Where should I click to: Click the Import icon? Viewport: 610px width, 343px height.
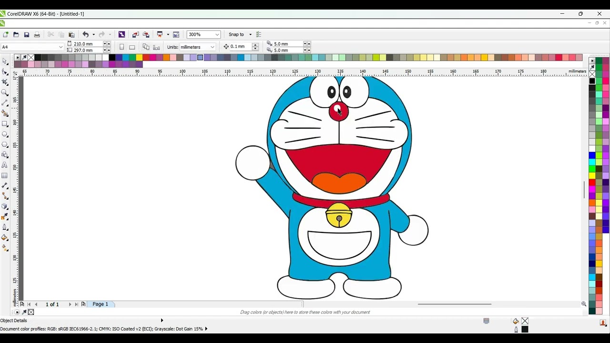(135, 34)
